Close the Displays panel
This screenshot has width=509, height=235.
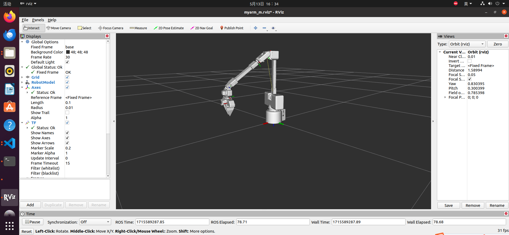point(107,36)
